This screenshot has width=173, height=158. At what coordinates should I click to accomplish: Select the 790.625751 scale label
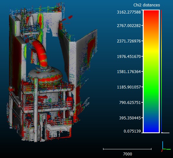130,102
